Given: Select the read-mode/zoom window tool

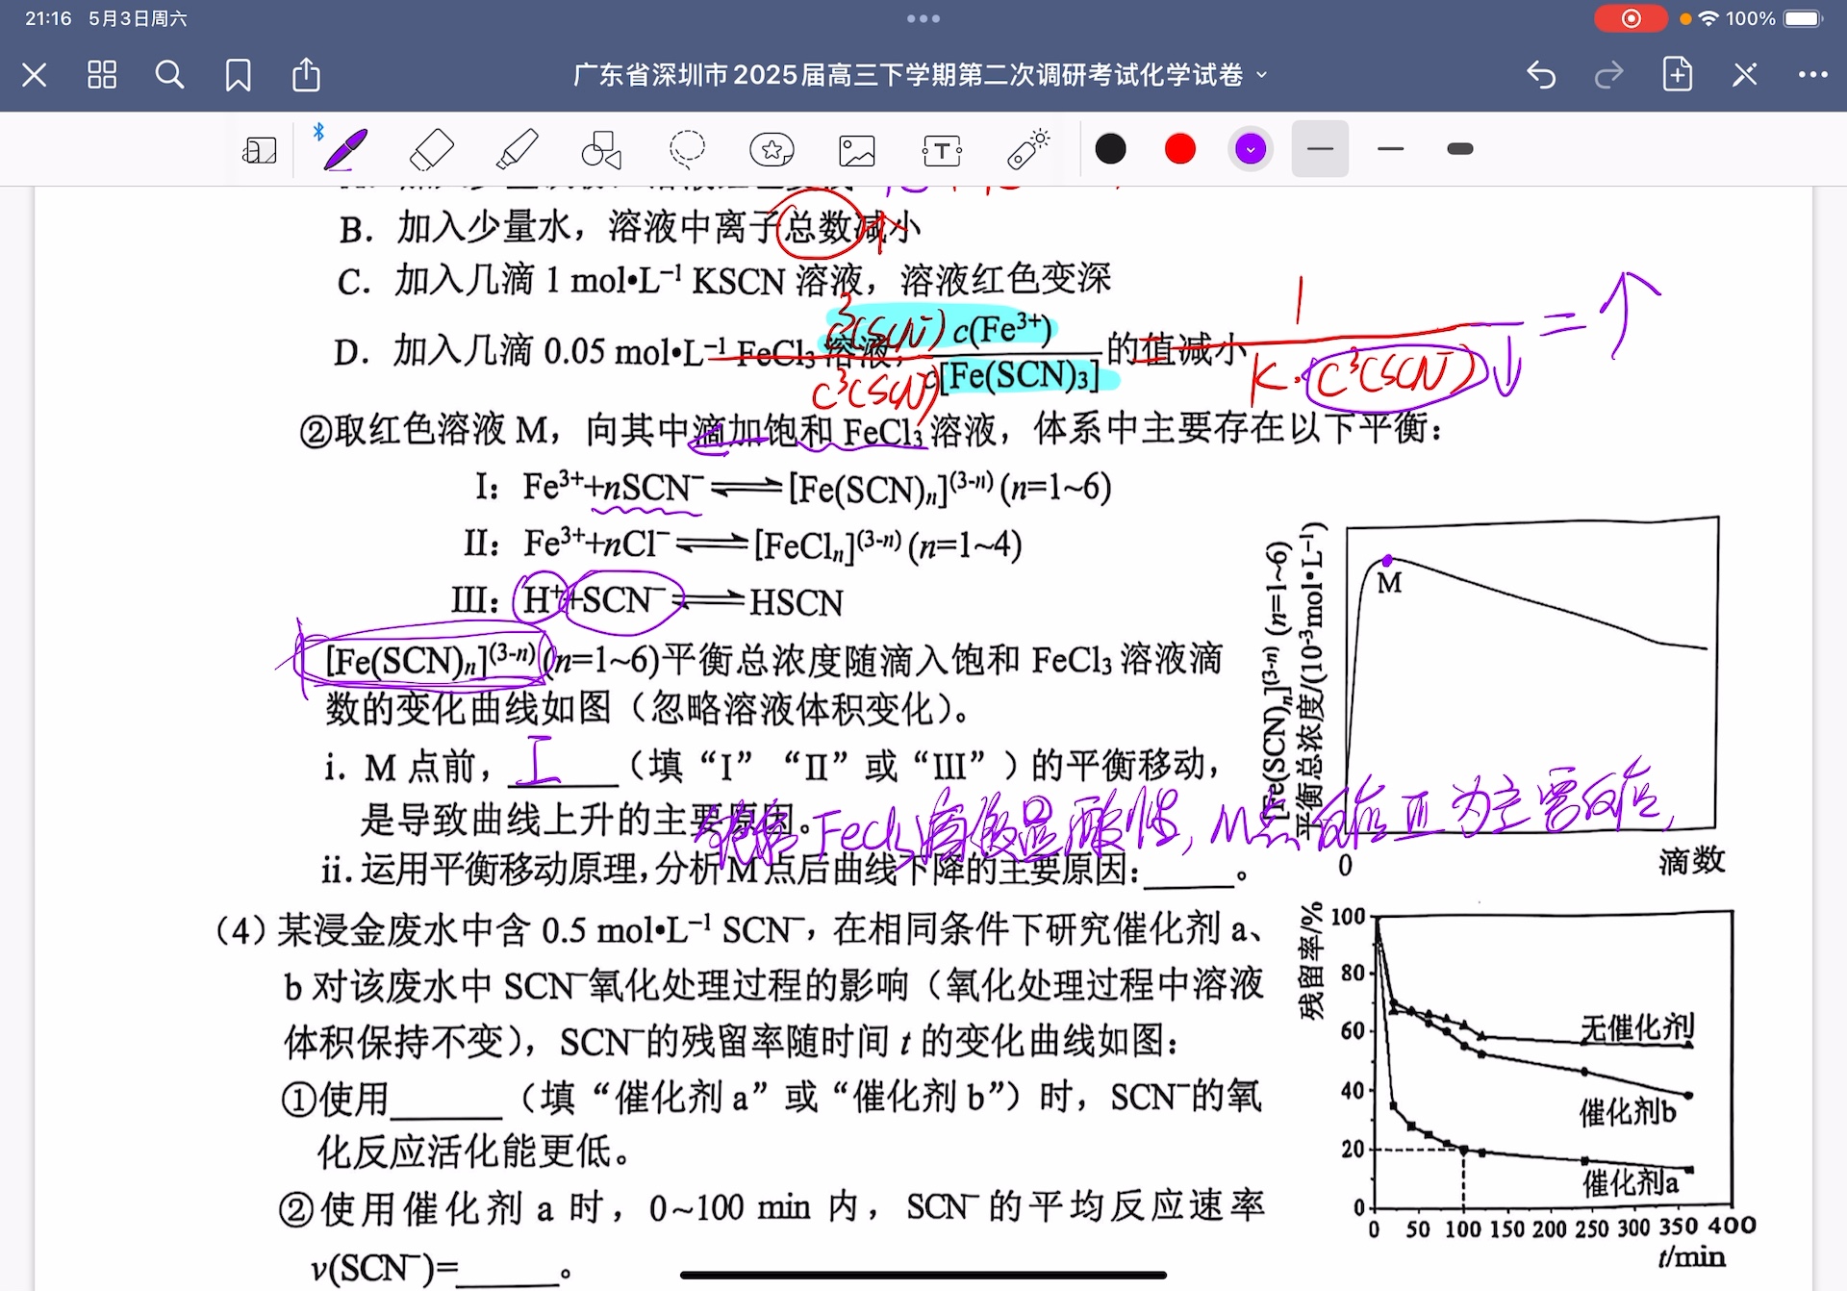Looking at the screenshot, I should [260, 150].
